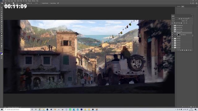The image size is (198, 111).
Task: Select the Zoom tool in toolbar
Action: click(x=2, y=48)
